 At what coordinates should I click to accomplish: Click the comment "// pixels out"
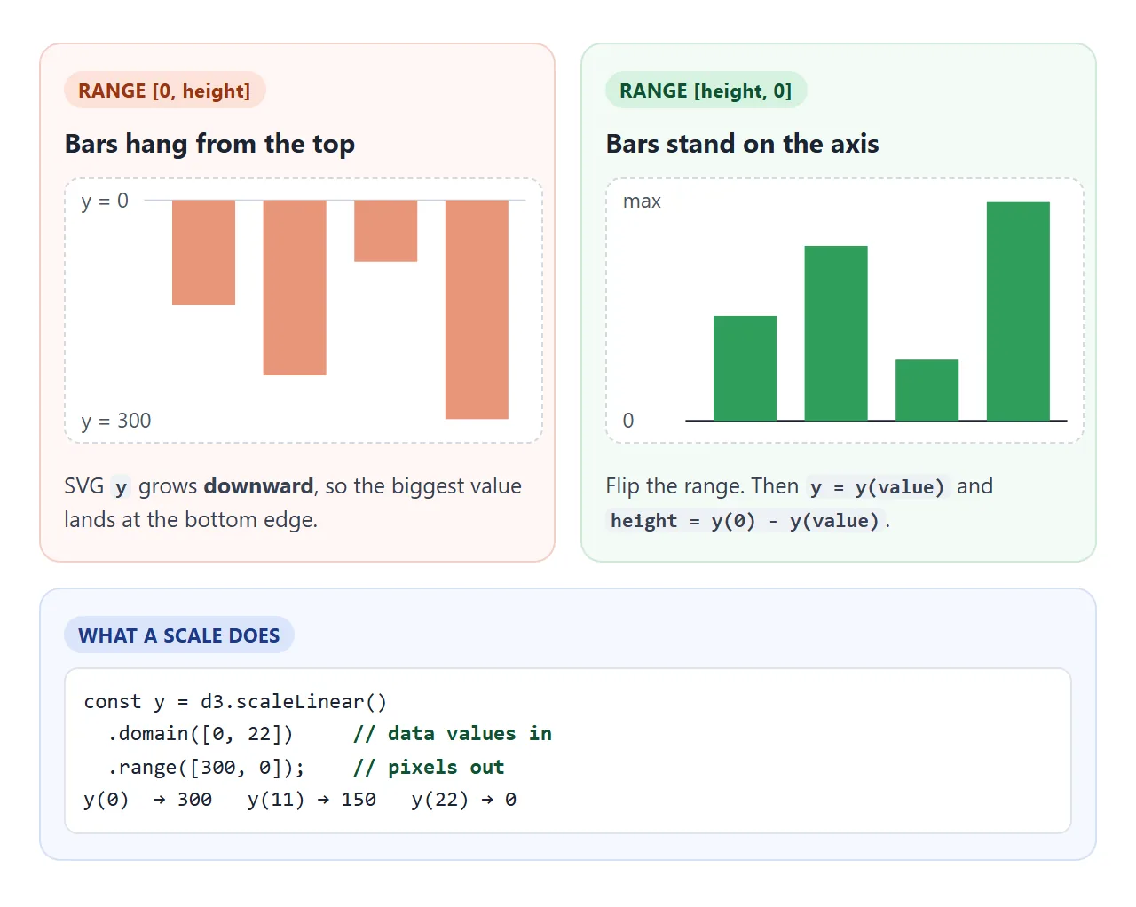tap(429, 768)
